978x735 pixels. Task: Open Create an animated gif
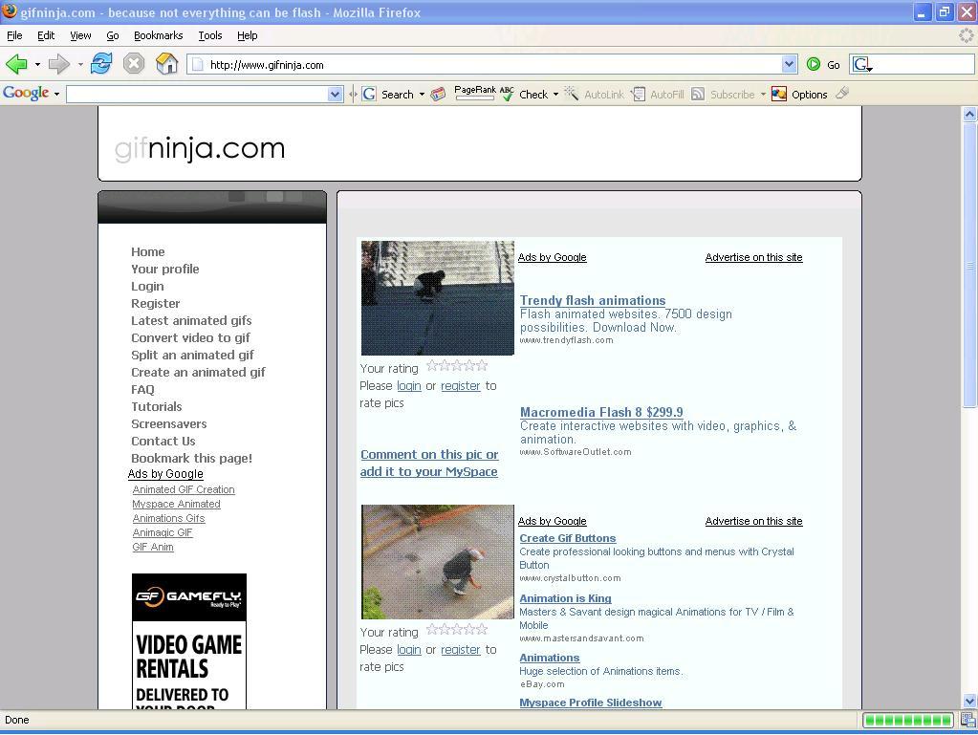point(198,372)
